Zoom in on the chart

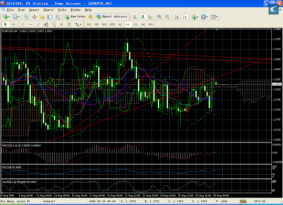tap(159, 17)
